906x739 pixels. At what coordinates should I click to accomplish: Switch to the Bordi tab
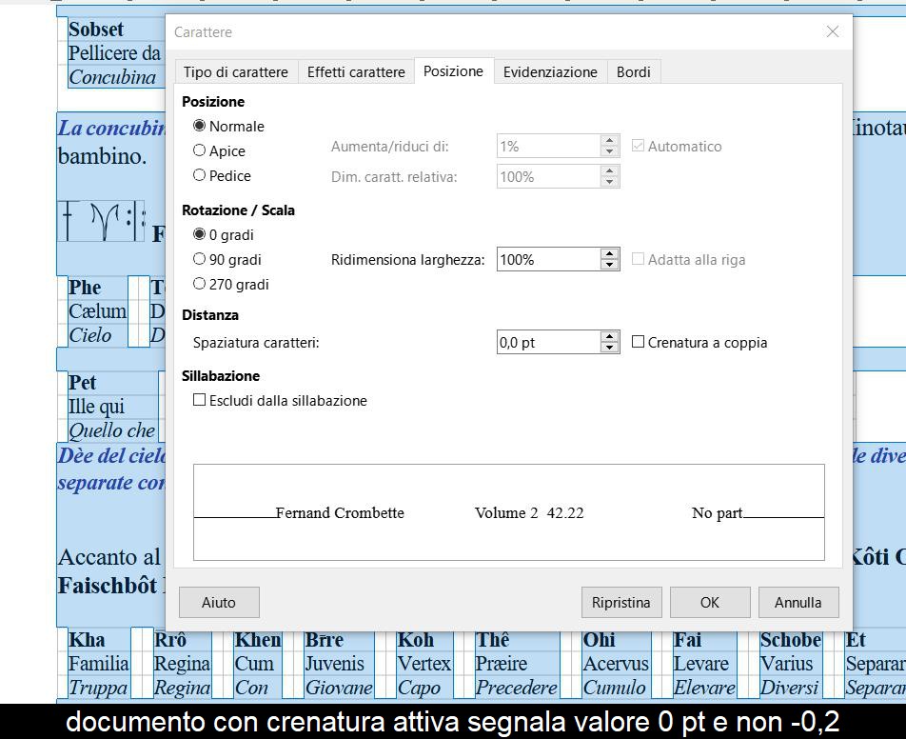point(633,72)
